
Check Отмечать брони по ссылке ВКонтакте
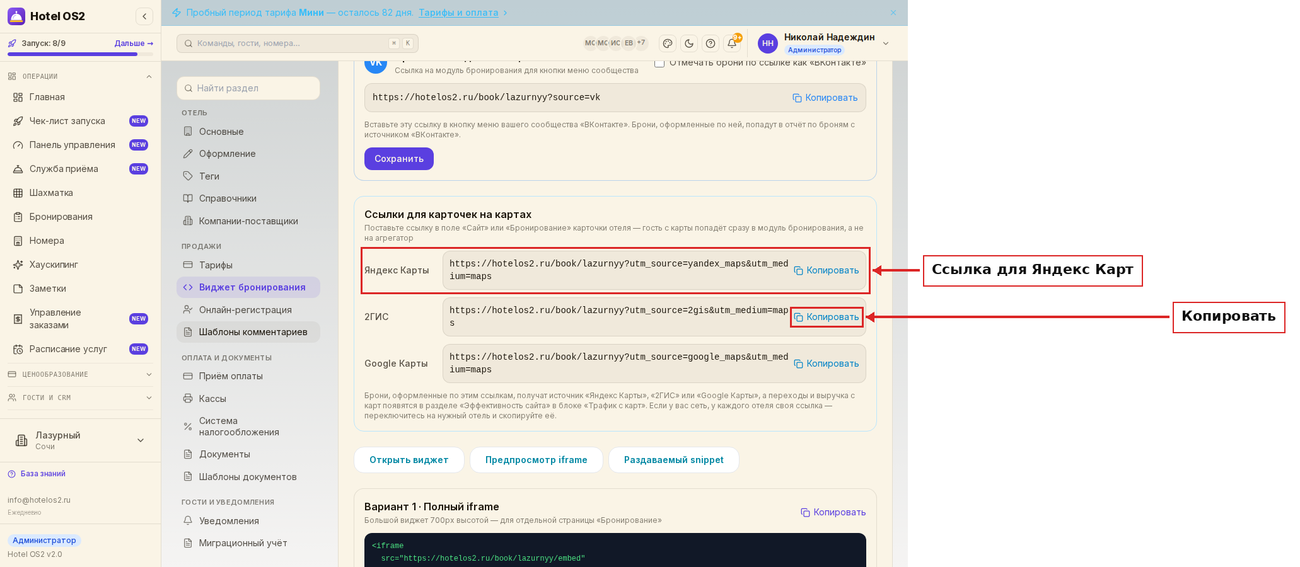click(659, 63)
